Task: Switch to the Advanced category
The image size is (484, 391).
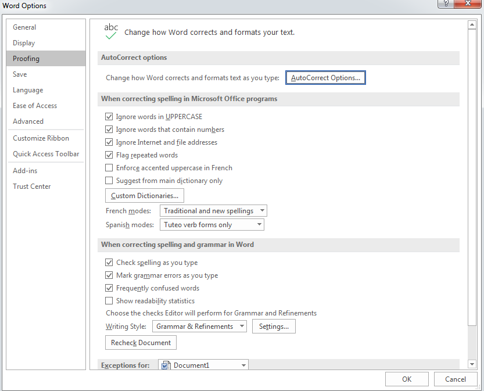Action: click(28, 121)
